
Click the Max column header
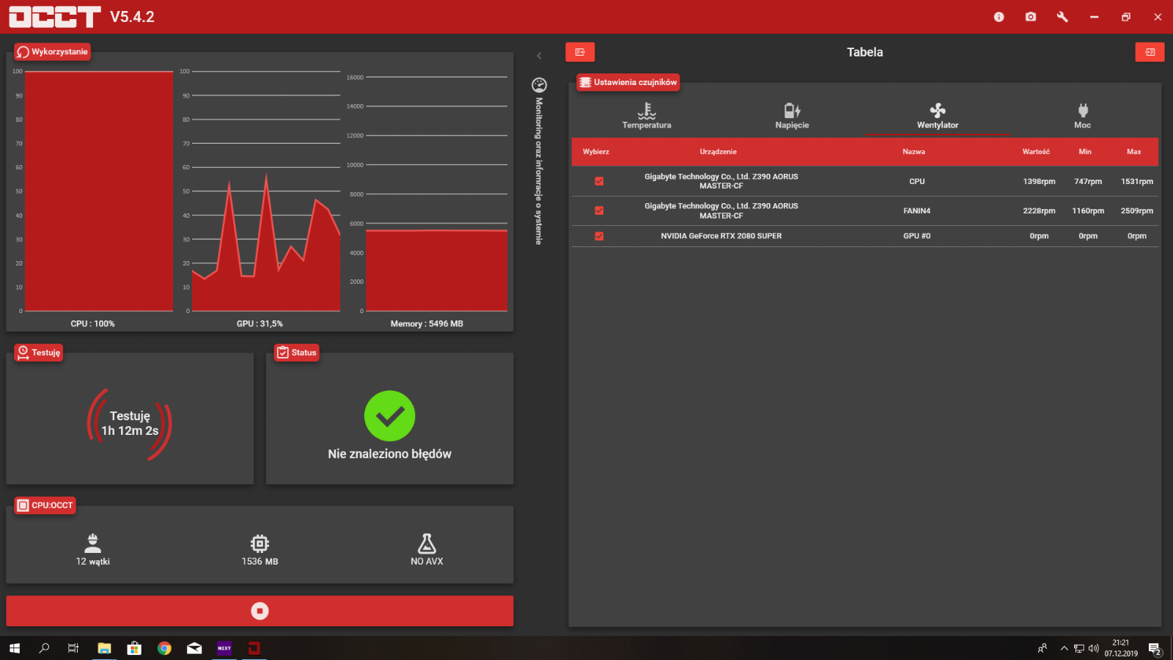[x=1134, y=152]
